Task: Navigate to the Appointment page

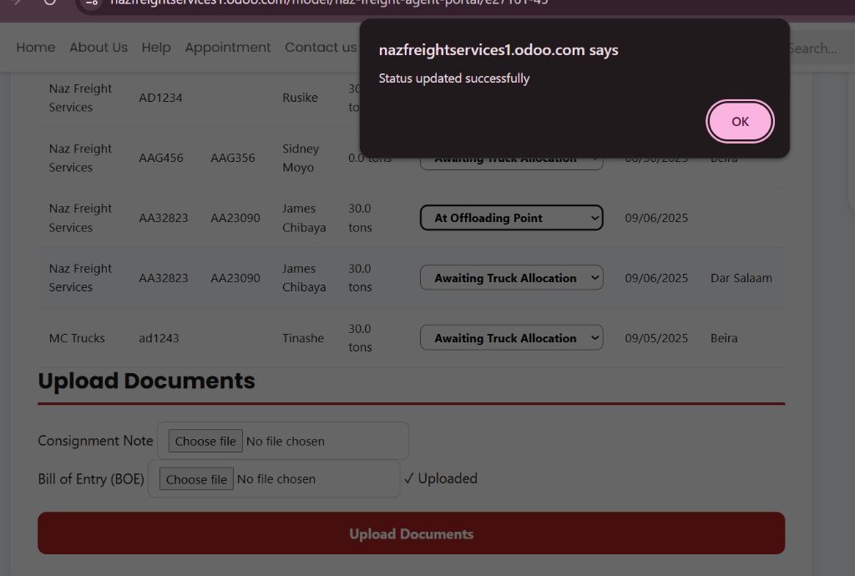Action: point(228,48)
